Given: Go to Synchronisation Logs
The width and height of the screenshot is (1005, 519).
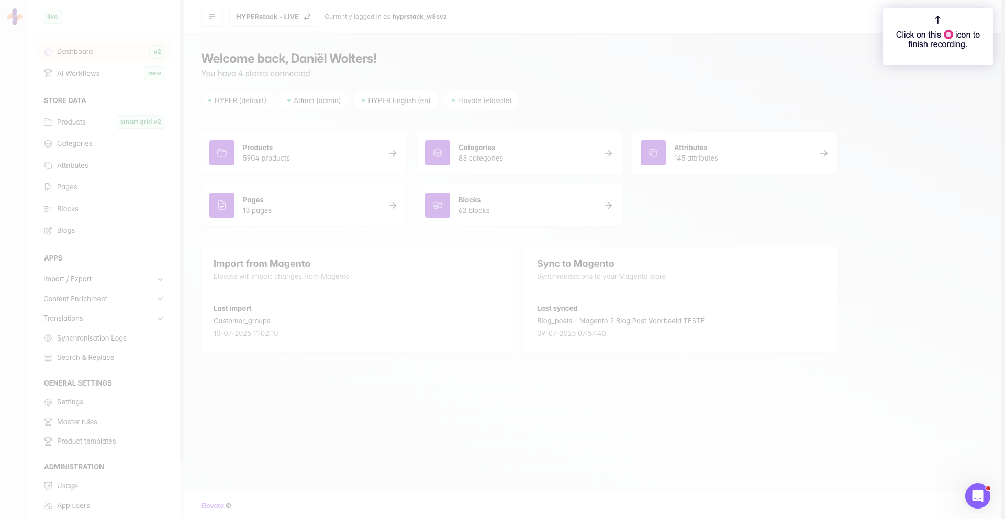Looking at the screenshot, I should click(x=92, y=338).
